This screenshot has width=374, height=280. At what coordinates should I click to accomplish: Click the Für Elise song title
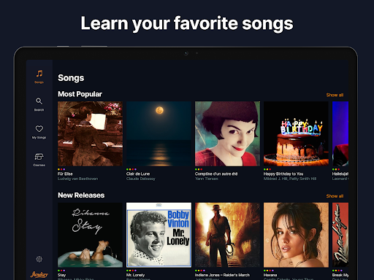point(65,174)
